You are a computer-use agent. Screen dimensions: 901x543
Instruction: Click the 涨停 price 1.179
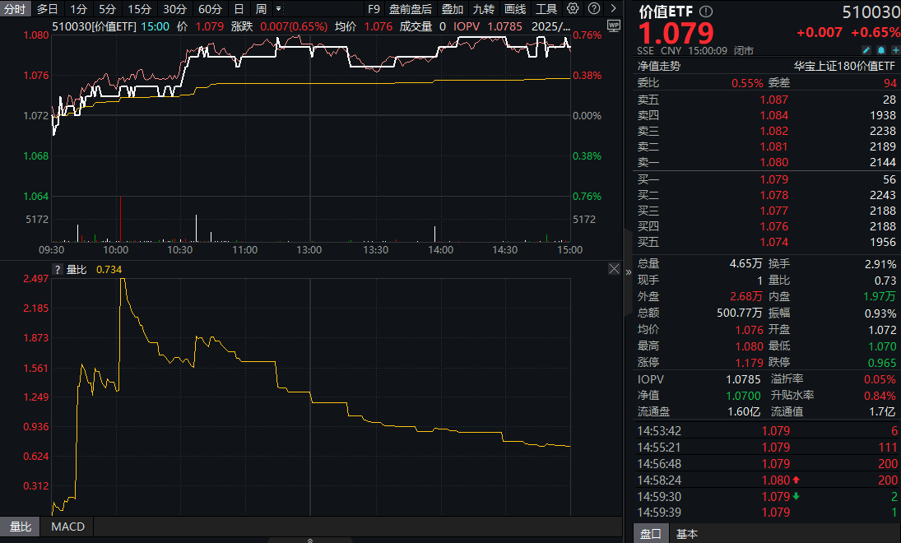(x=750, y=363)
